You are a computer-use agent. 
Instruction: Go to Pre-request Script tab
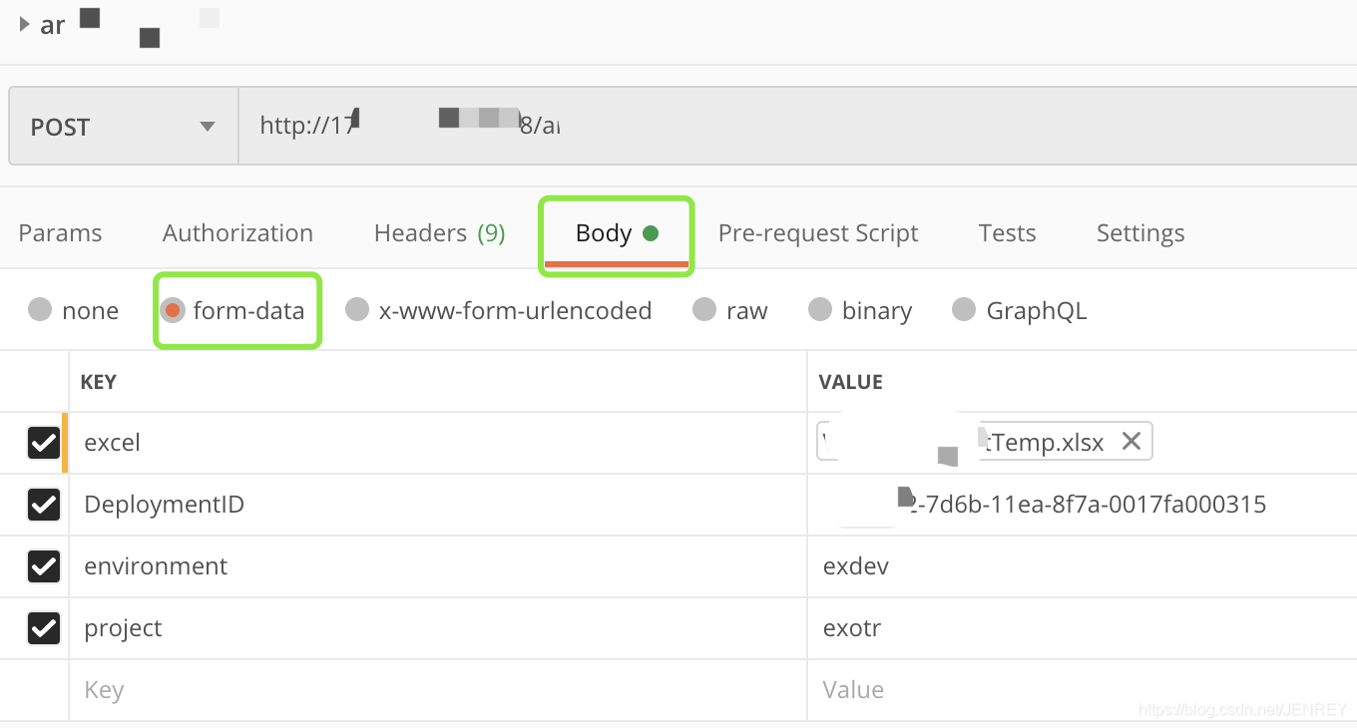click(x=818, y=233)
